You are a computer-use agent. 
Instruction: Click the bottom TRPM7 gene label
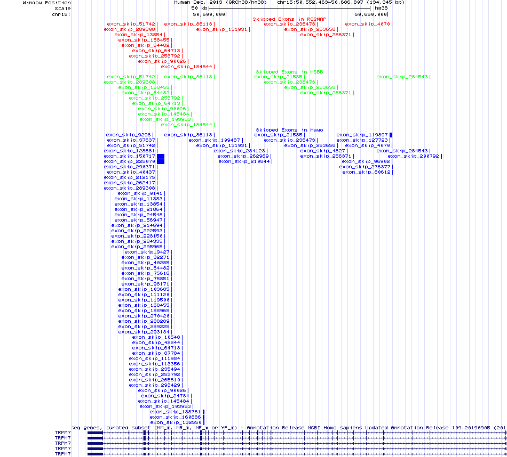point(62,454)
